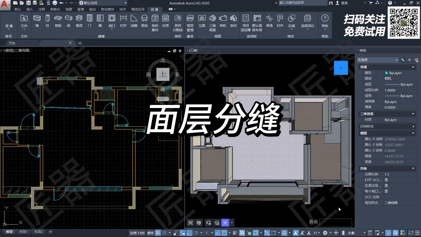Open the 参数化 ribbon tab
Image resolution: width=421 pixels, height=237 pixels.
[55, 9]
